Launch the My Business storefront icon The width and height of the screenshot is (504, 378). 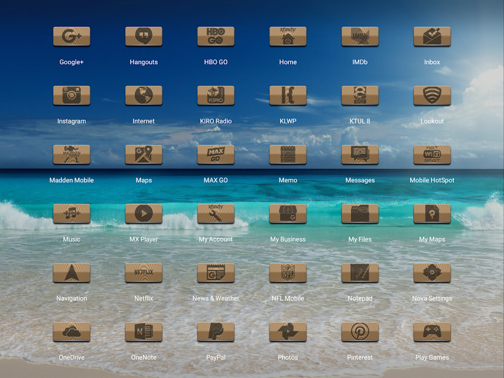288,213
